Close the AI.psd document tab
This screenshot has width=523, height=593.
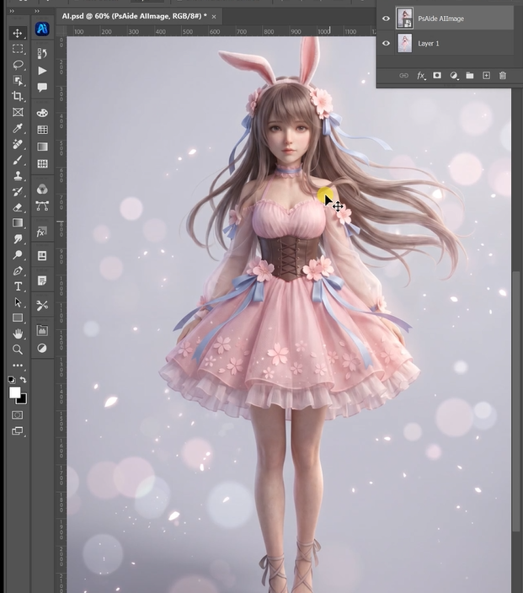point(214,17)
